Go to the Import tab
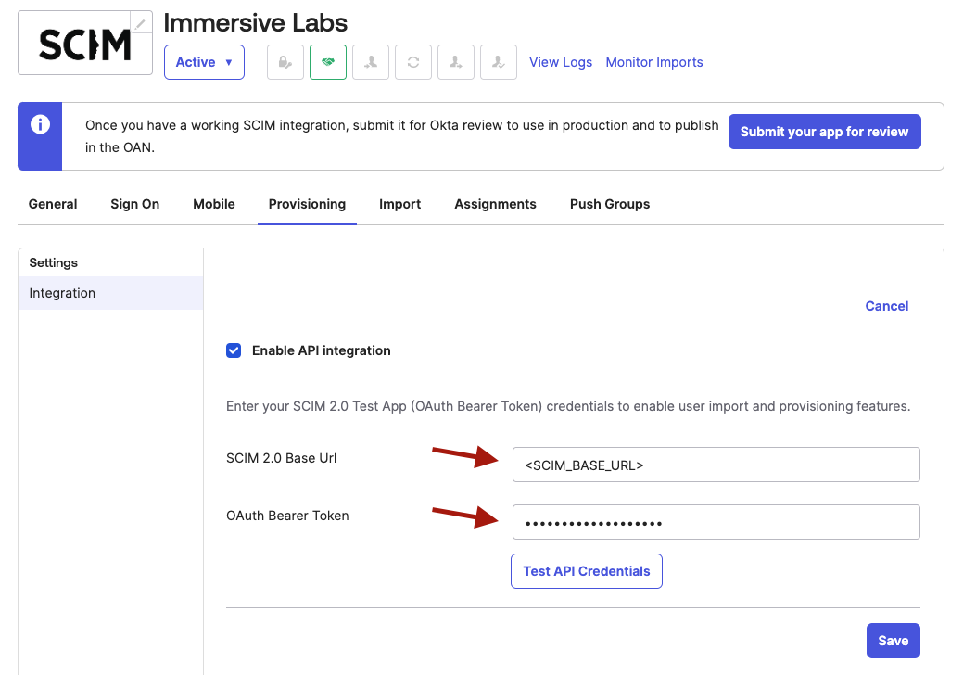Screen dimensions: 976x675 (400, 204)
